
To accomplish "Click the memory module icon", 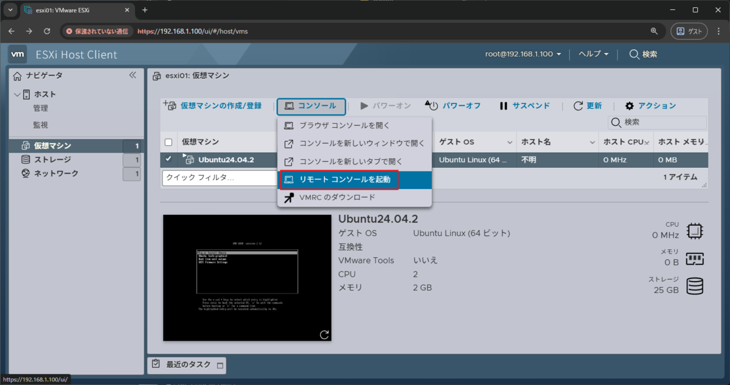I will (695, 258).
